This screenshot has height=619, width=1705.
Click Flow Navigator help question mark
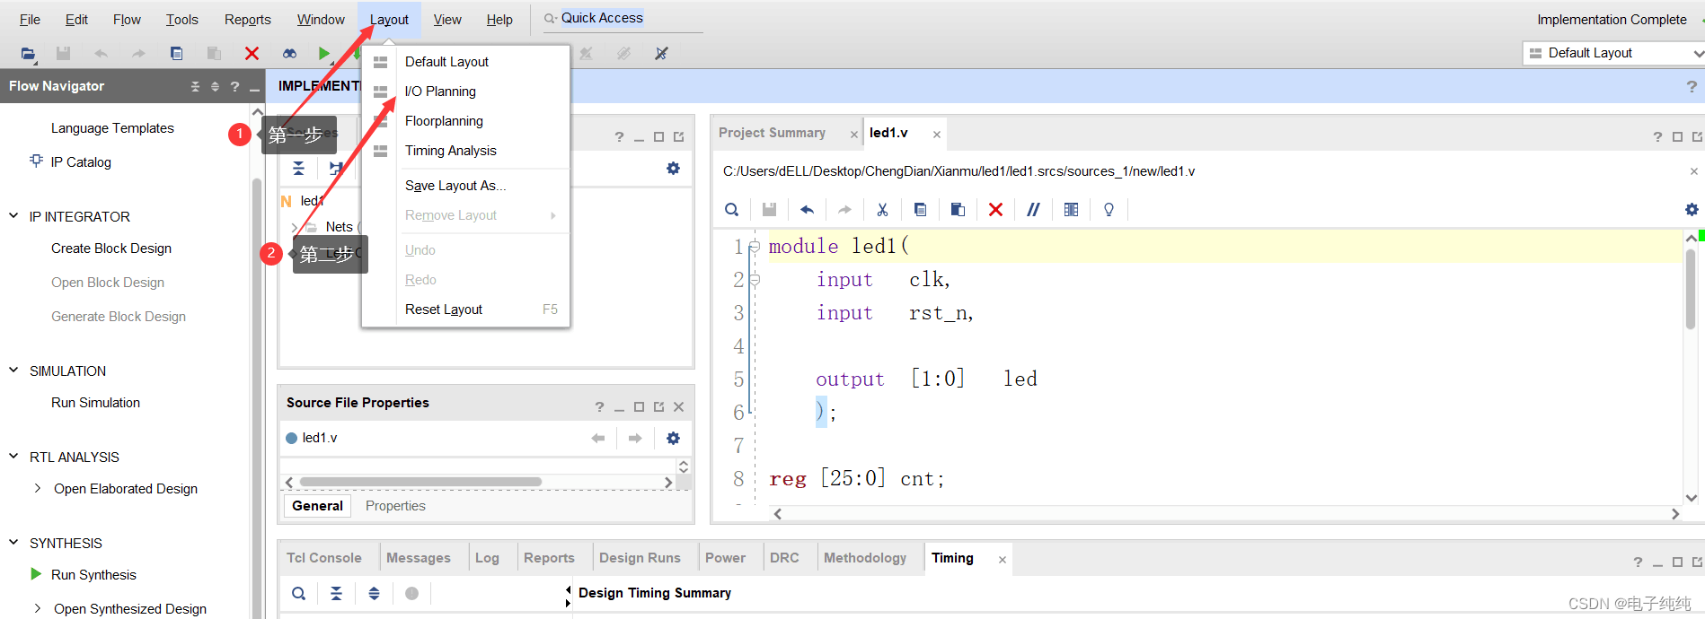234,86
